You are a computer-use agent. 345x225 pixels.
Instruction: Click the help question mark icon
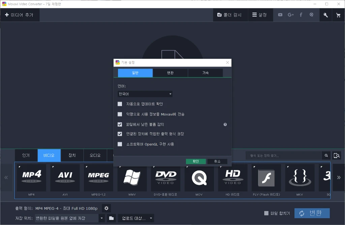225,124
